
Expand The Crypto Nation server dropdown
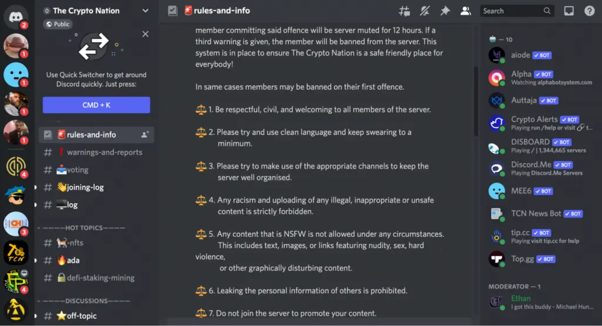(145, 11)
